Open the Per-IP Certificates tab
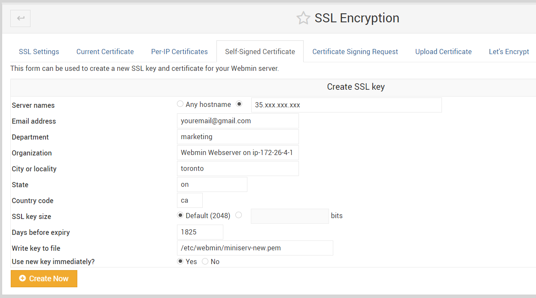Screen dimensions: 536x298 point(180,52)
